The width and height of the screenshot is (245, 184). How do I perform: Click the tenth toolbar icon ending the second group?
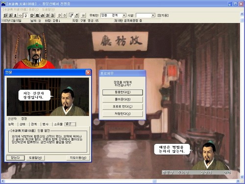pyautogui.click(x=52, y=15)
